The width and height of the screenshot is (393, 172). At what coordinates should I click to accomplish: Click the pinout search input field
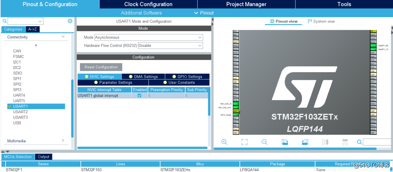pos(377,142)
